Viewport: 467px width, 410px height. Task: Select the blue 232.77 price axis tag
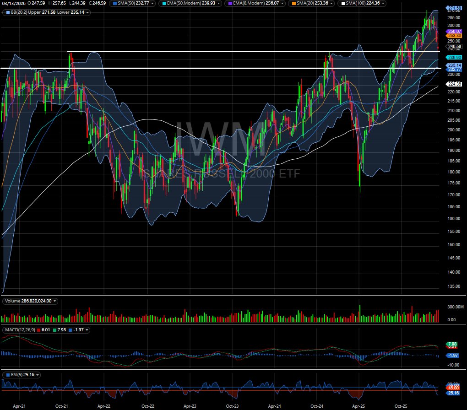(x=454, y=70)
